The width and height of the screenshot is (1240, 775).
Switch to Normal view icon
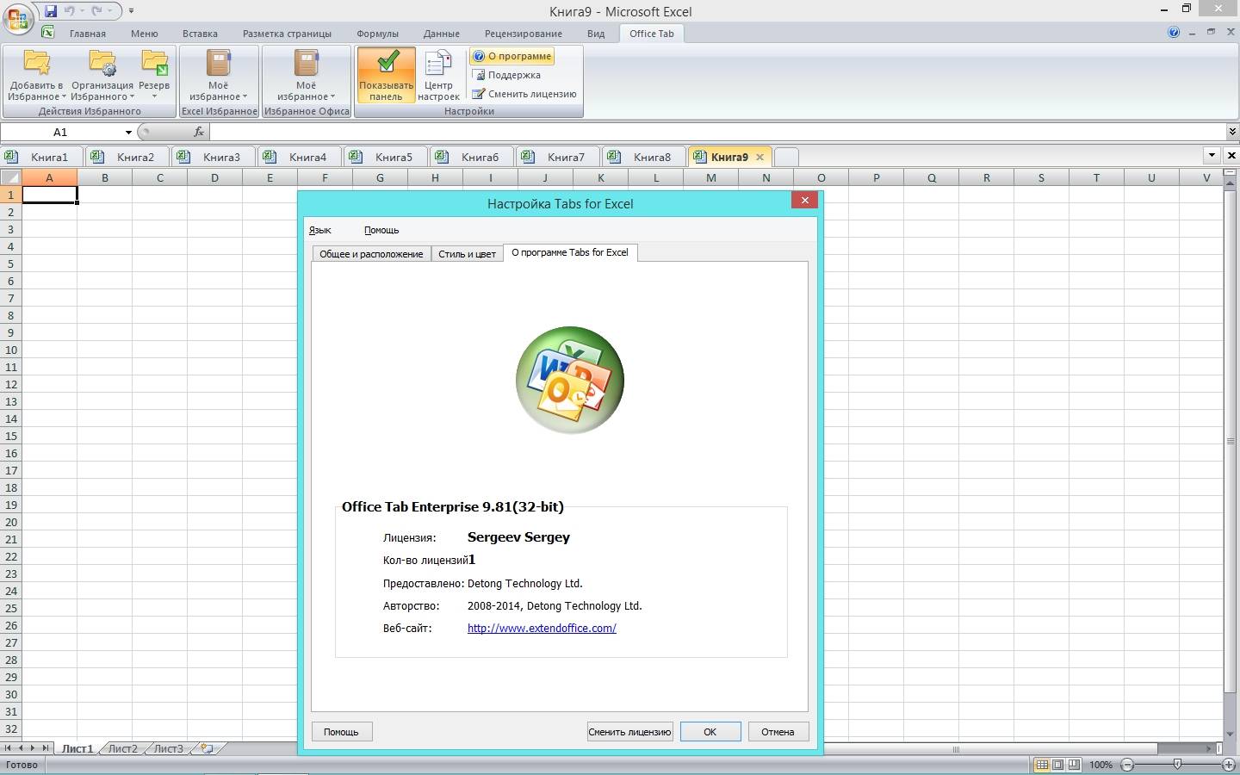1042,765
